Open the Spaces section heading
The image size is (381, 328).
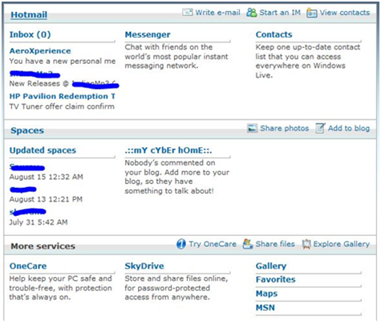27,130
